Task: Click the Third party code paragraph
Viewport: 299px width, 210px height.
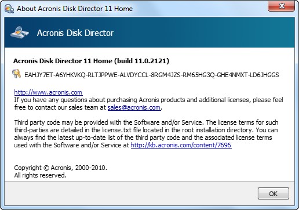Action: tap(146, 133)
